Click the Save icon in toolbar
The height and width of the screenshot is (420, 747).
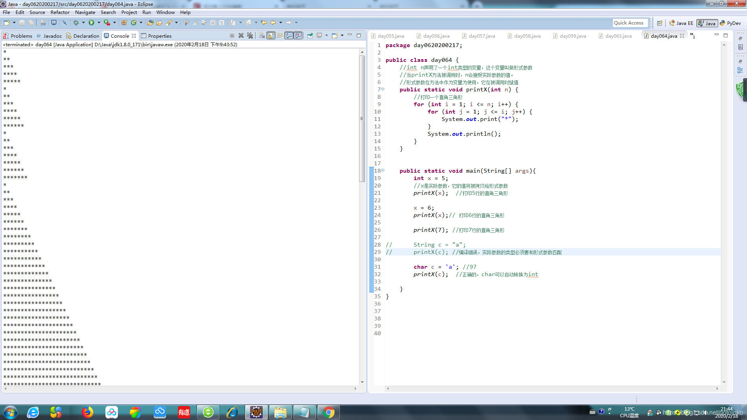[22, 23]
